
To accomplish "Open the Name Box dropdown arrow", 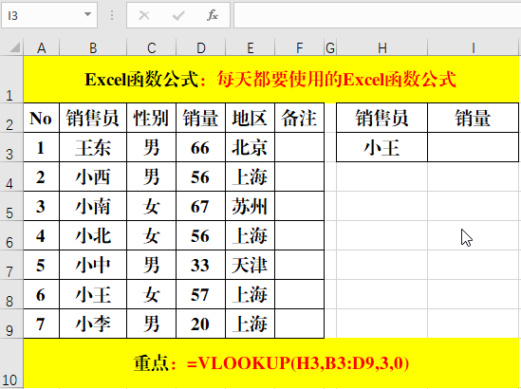I will point(87,14).
